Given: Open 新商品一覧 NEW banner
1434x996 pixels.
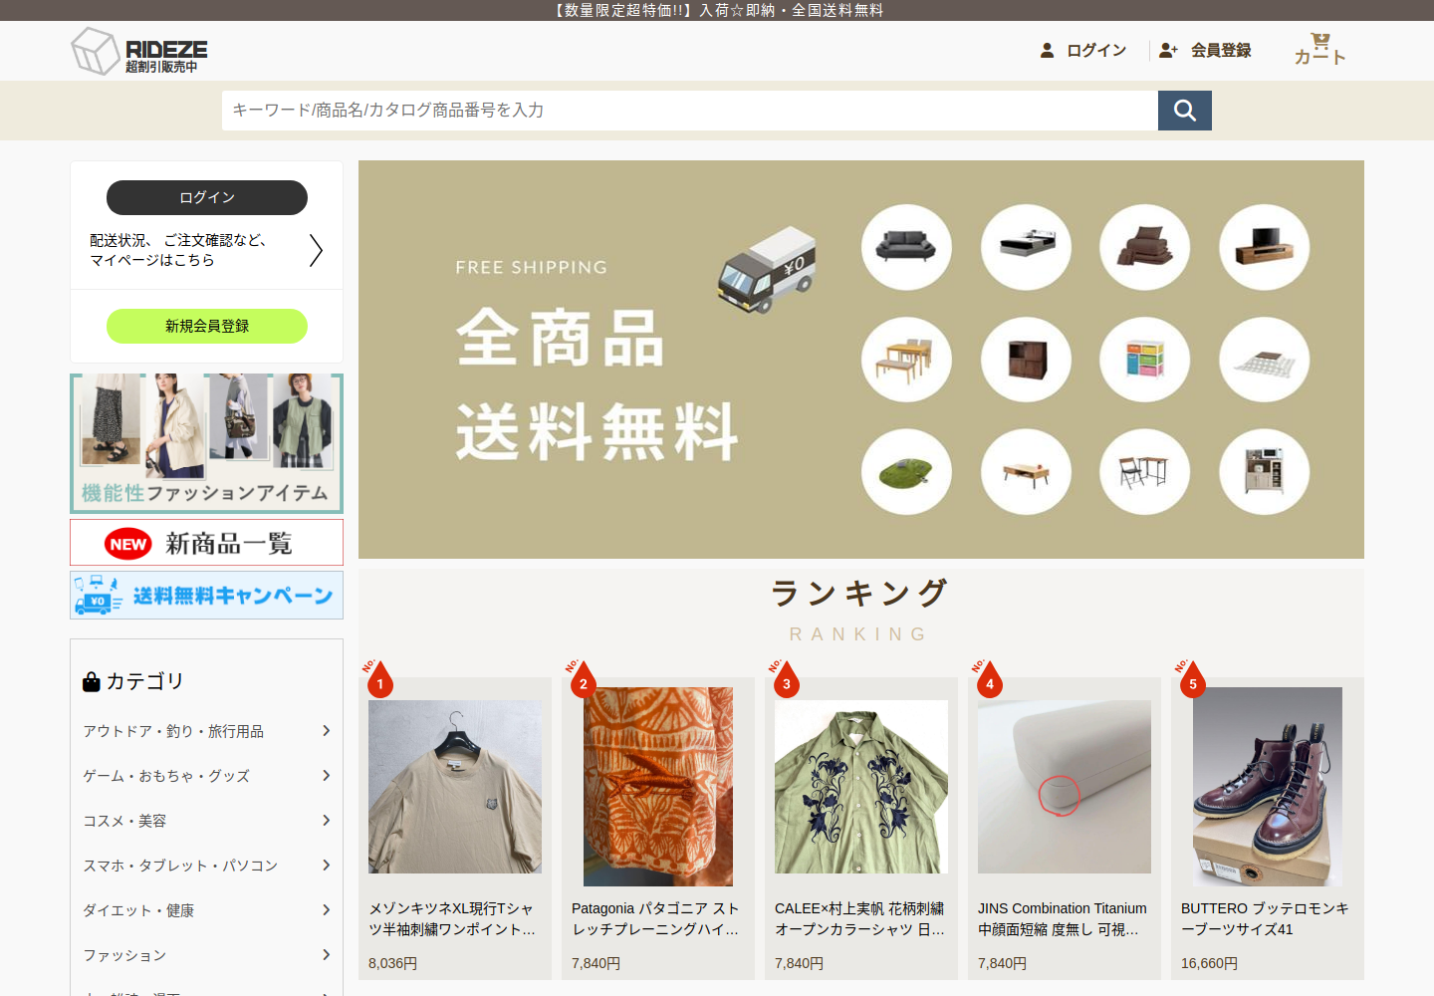Looking at the screenshot, I should [207, 543].
